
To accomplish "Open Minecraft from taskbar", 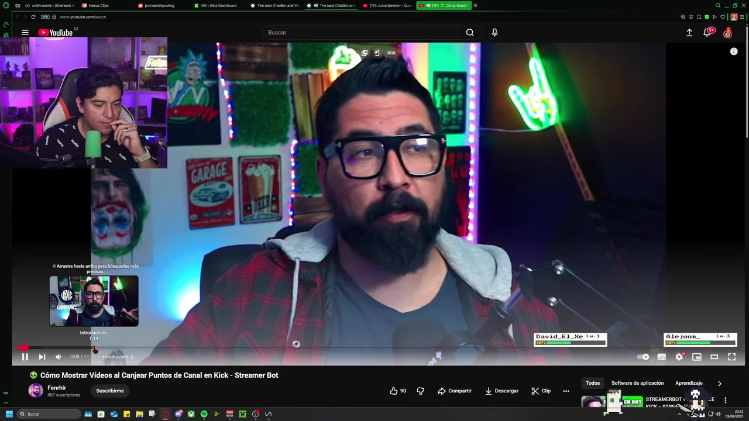I will [x=243, y=414].
